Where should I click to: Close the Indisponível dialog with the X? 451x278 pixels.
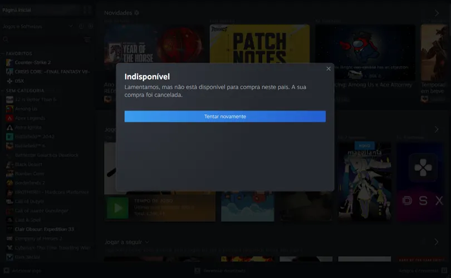(x=329, y=68)
